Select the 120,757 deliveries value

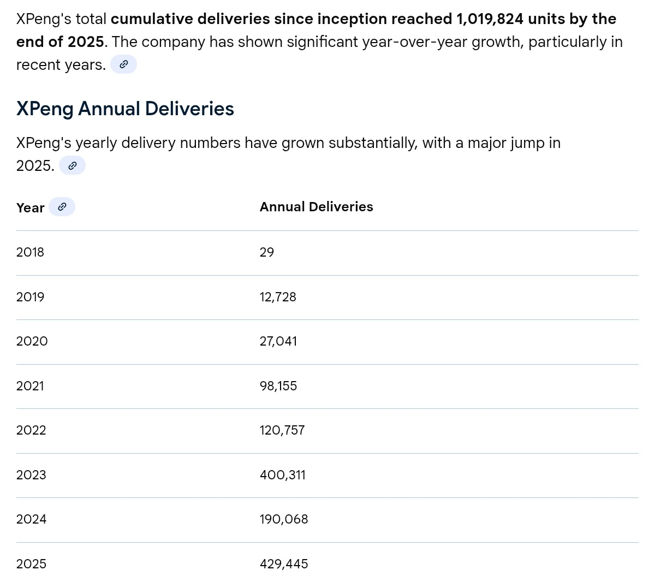point(282,430)
